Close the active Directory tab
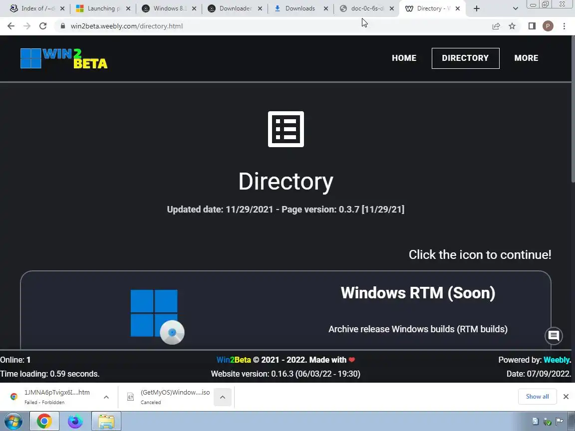This screenshot has width=575, height=431. 458,8
